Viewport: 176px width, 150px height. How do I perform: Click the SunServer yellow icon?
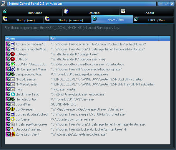(x=13, y=119)
